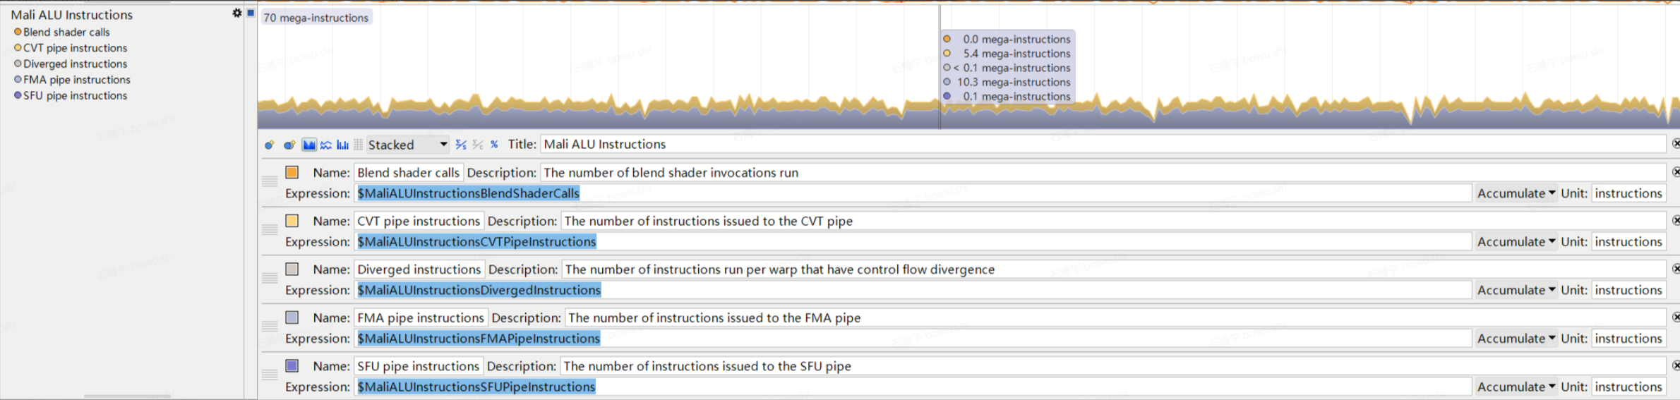Click drag handle of Blend shader calls series
This screenshot has width=1680, height=400.
click(270, 181)
